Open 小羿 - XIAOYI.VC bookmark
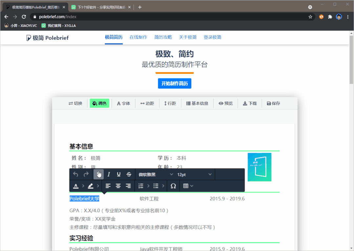 point(21,26)
